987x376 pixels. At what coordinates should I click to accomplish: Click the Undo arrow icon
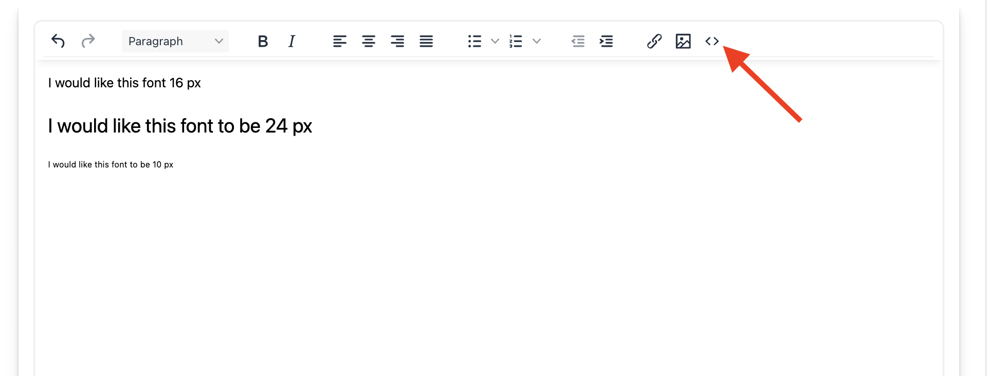tap(58, 41)
